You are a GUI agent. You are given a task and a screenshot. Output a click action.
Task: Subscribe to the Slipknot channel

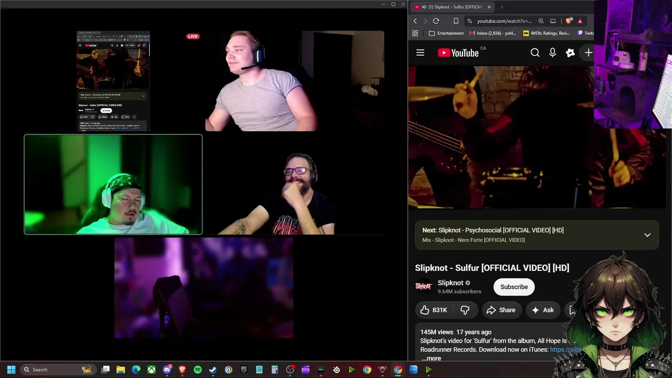(x=514, y=287)
